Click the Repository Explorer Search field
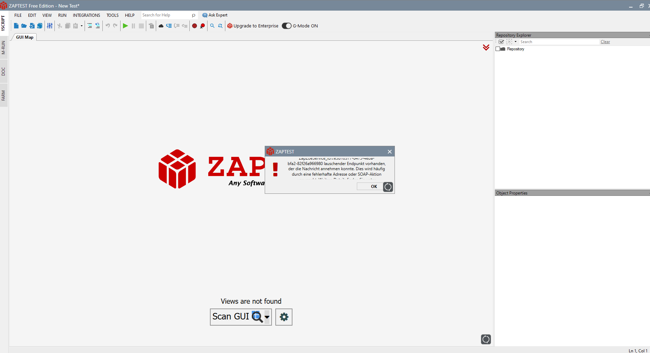Image resolution: width=650 pixels, height=353 pixels. (x=559, y=42)
